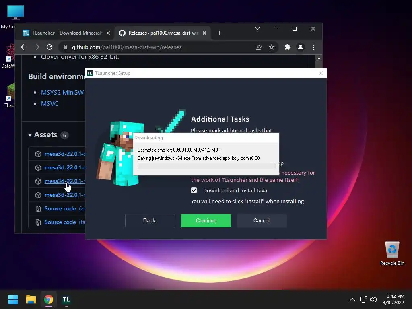Screen dimensions: 412x309
Task: Click the Source code zip file icon
Action: coord(38,209)
